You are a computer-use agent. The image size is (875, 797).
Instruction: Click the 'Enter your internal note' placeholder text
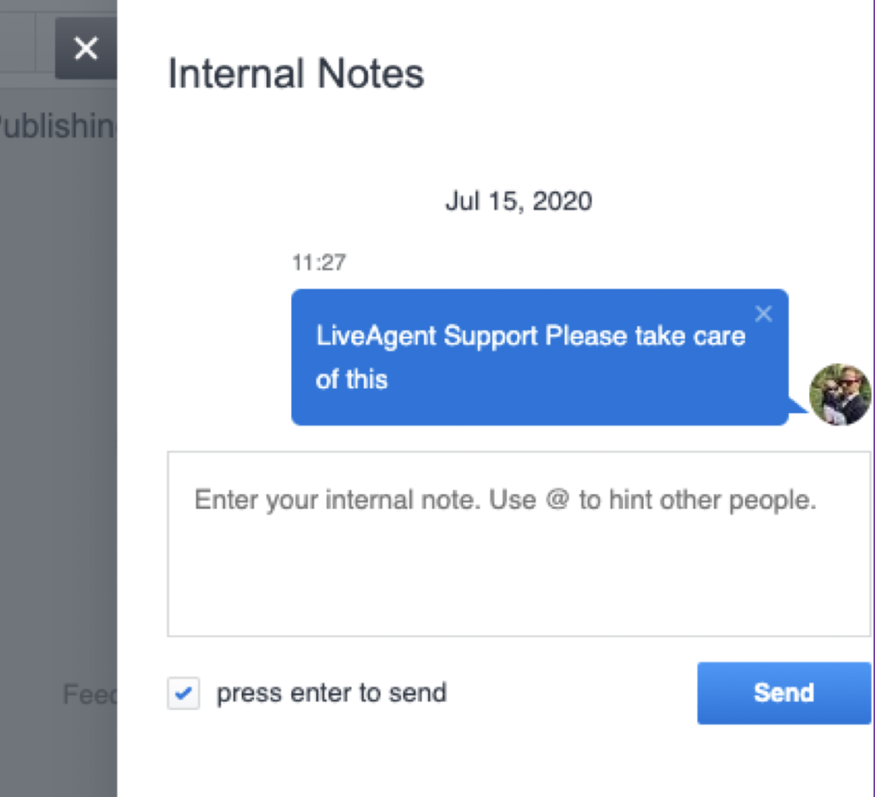[x=504, y=499]
